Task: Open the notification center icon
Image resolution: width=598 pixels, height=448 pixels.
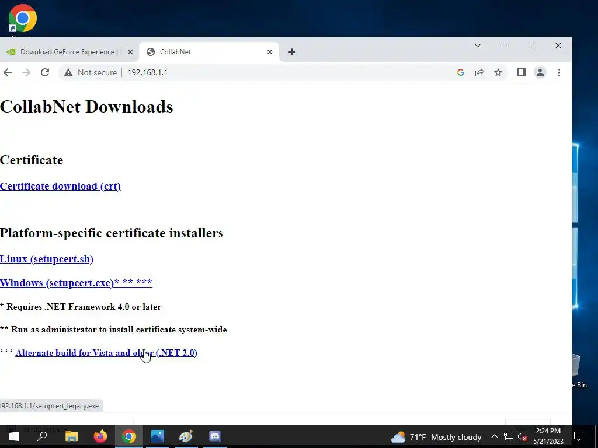Action: point(579,436)
